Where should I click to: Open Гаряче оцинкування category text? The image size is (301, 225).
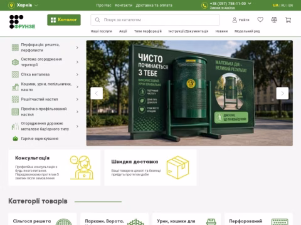coord(40,139)
